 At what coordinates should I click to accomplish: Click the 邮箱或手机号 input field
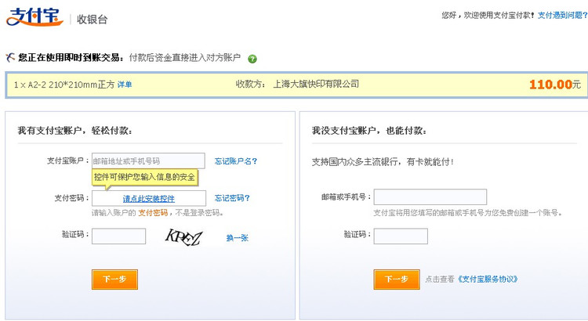point(430,197)
